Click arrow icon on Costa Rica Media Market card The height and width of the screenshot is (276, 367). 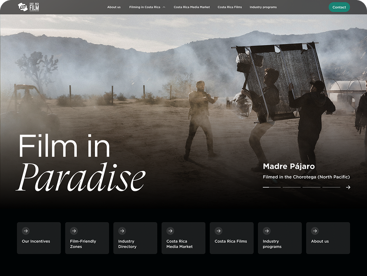point(170,231)
